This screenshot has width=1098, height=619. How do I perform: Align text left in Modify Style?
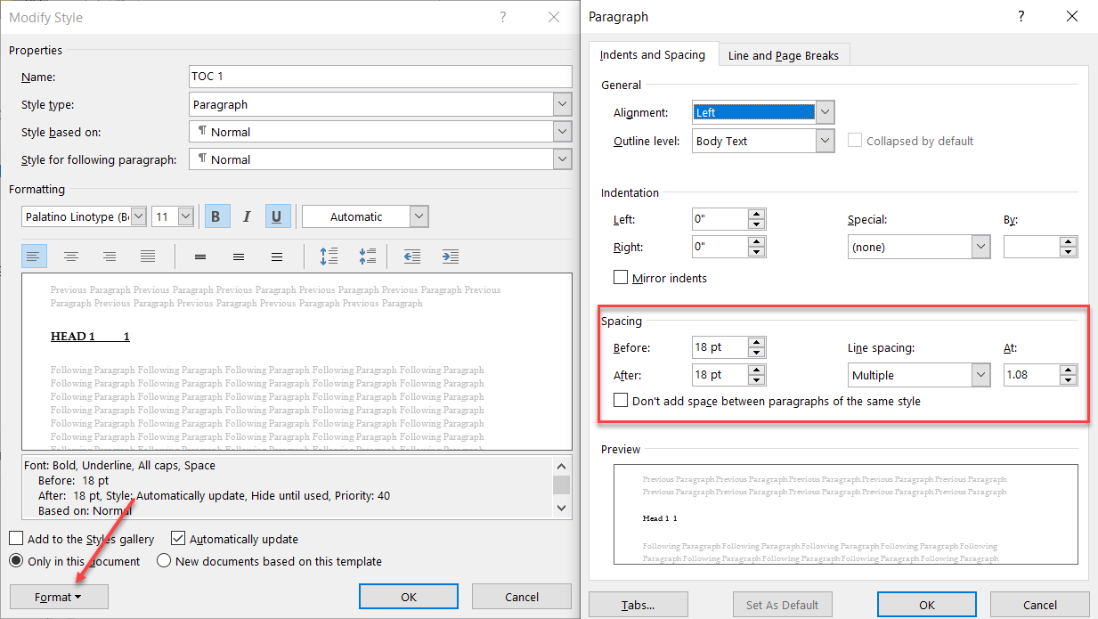[33, 257]
